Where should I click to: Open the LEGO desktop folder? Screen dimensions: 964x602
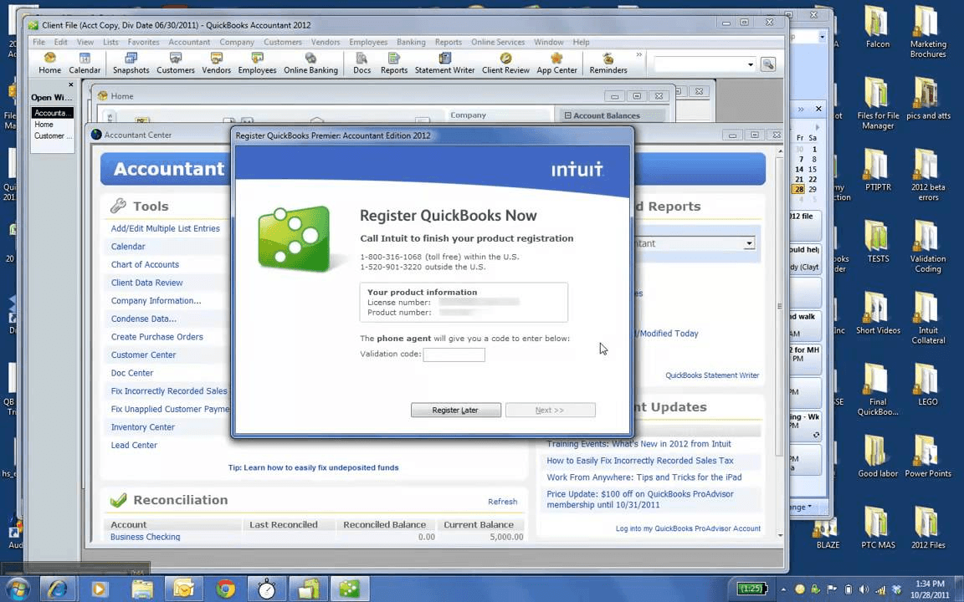(x=928, y=385)
